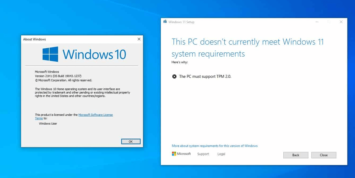The image size is (355, 178).
Task: Open the Microsoft Software License Terms link
Action: (x=96, y=115)
